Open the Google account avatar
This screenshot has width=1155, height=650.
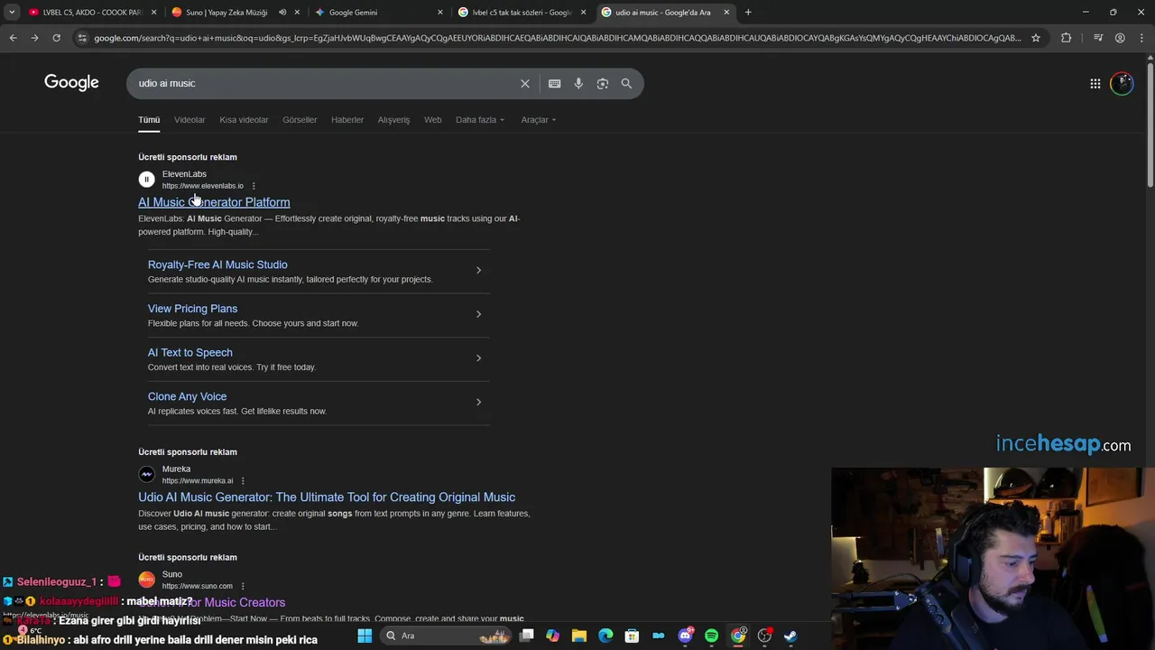pos(1122,83)
